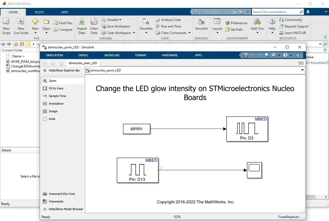This screenshot has width=329, height=221.
Task: Switch to the MATLAB APPS tab
Action: (x=64, y=12)
